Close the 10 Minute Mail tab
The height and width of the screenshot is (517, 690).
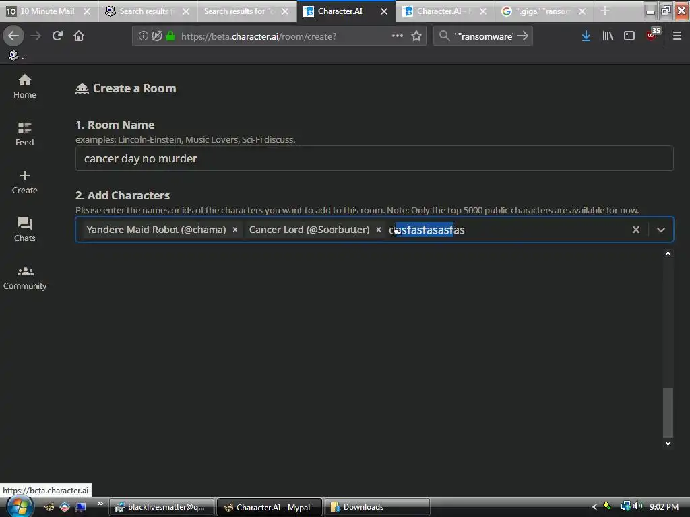coord(87,11)
